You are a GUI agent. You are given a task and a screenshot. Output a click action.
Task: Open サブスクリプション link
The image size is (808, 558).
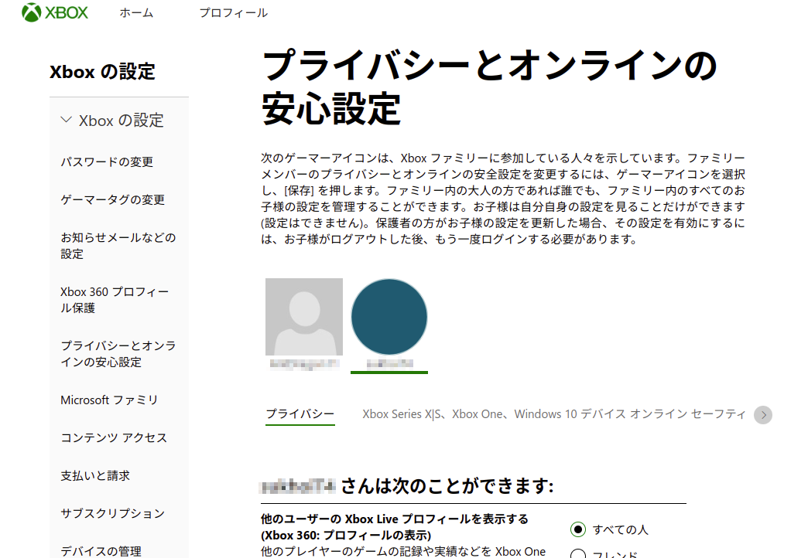tap(113, 513)
